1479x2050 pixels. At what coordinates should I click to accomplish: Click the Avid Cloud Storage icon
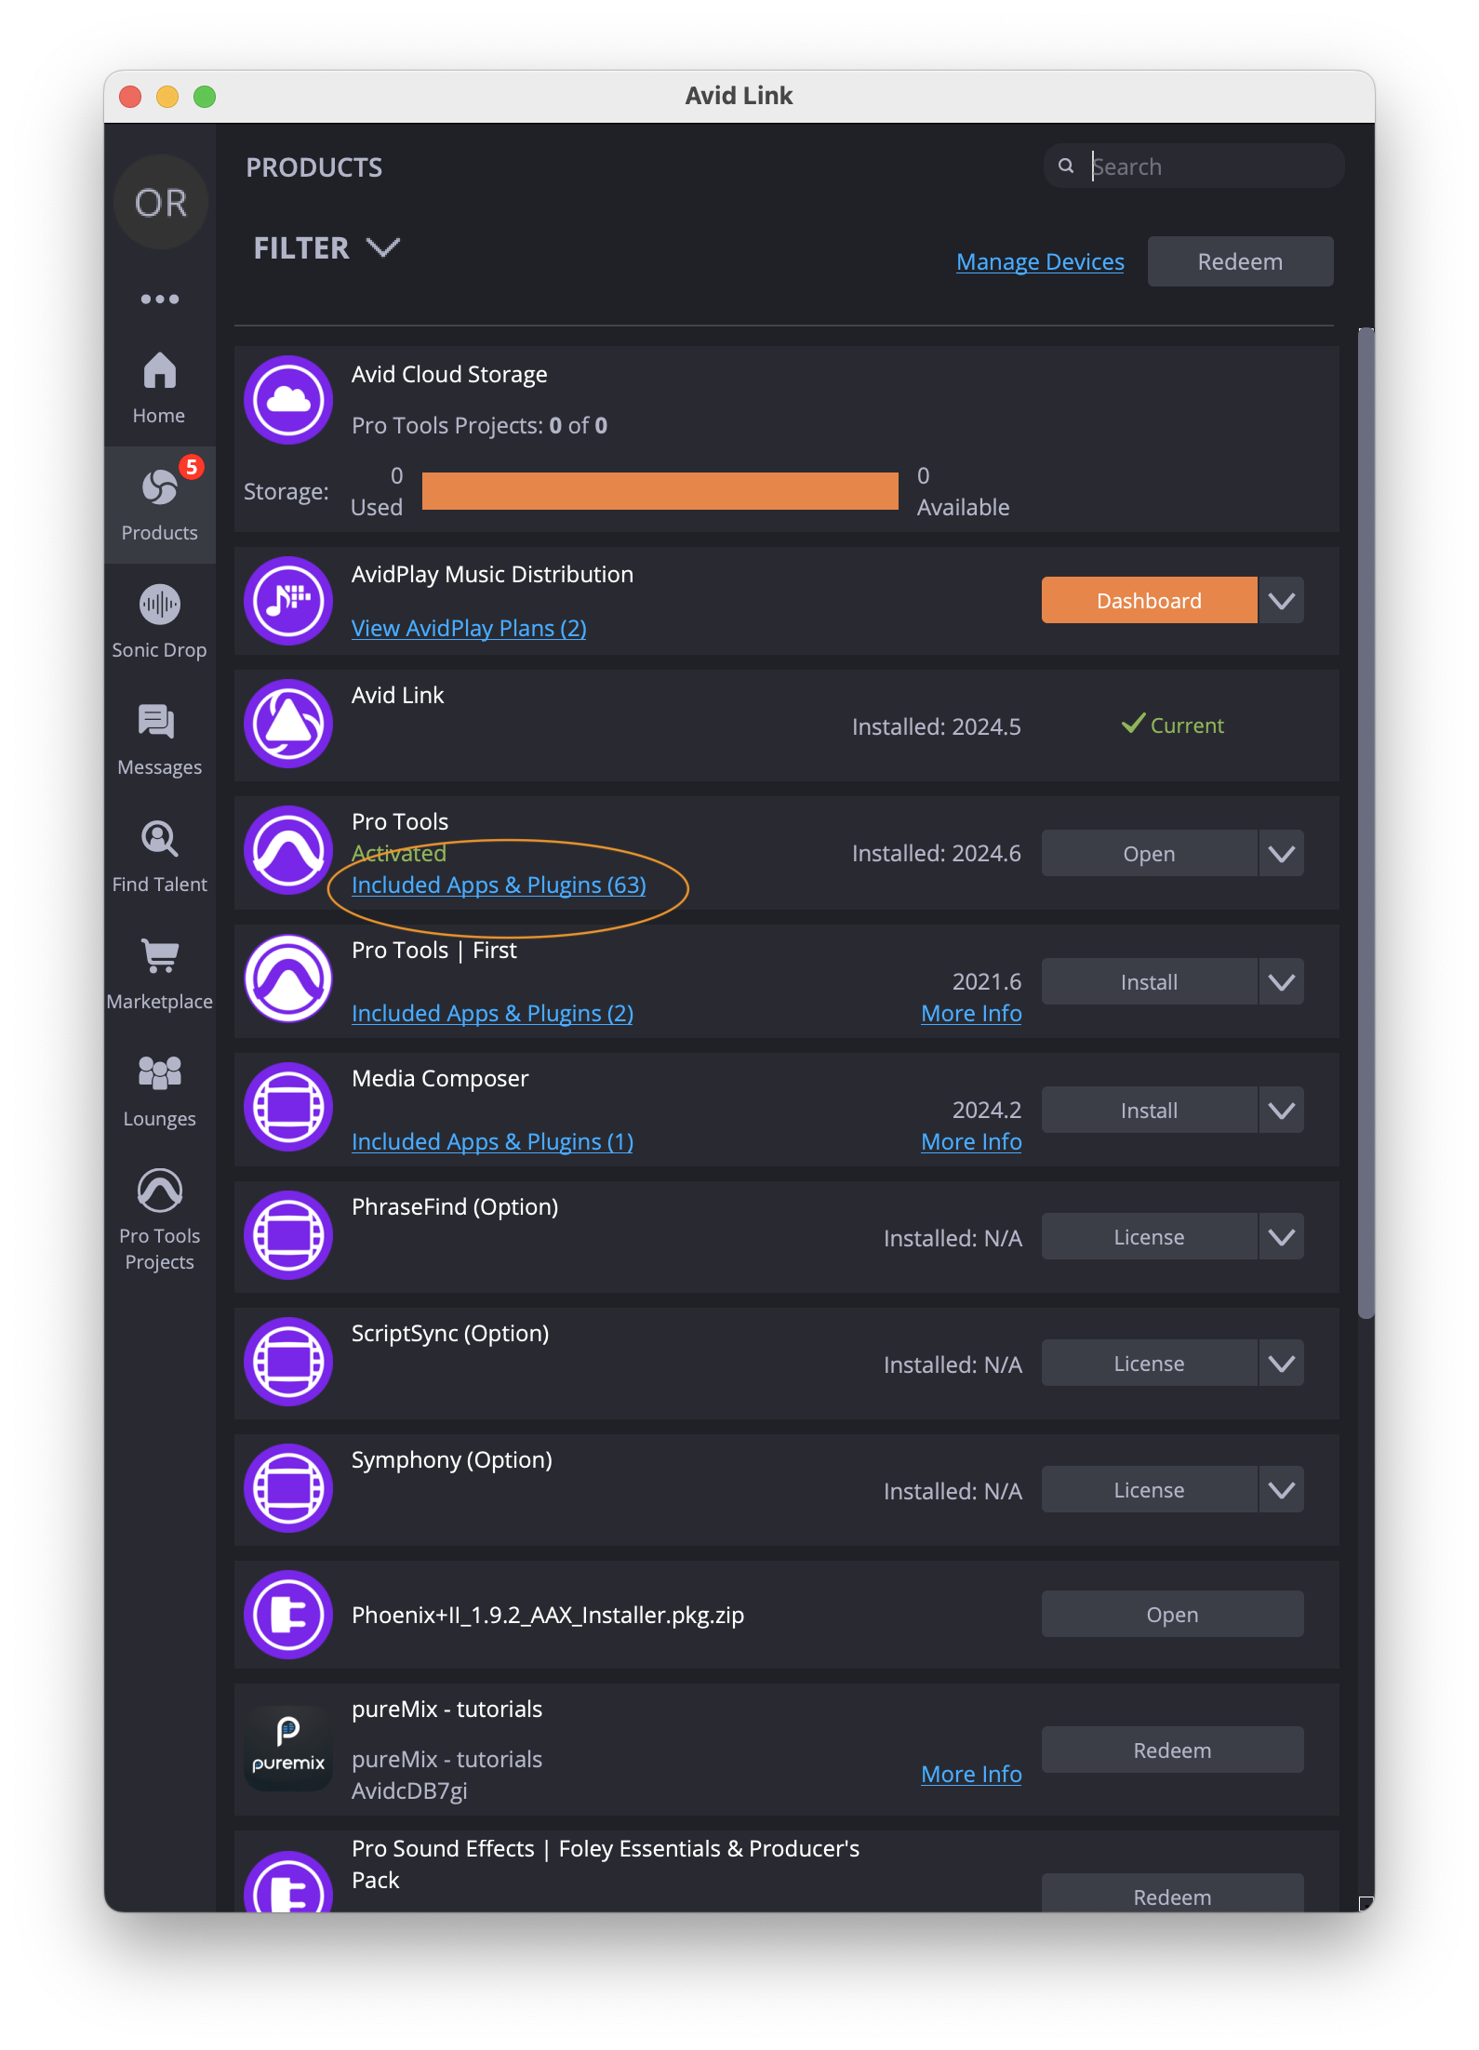[x=288, y=400]
